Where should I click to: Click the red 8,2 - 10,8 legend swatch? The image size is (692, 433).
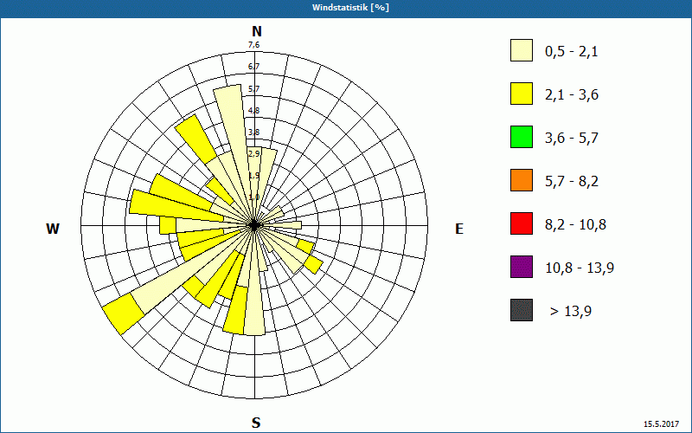click(522, 223)
